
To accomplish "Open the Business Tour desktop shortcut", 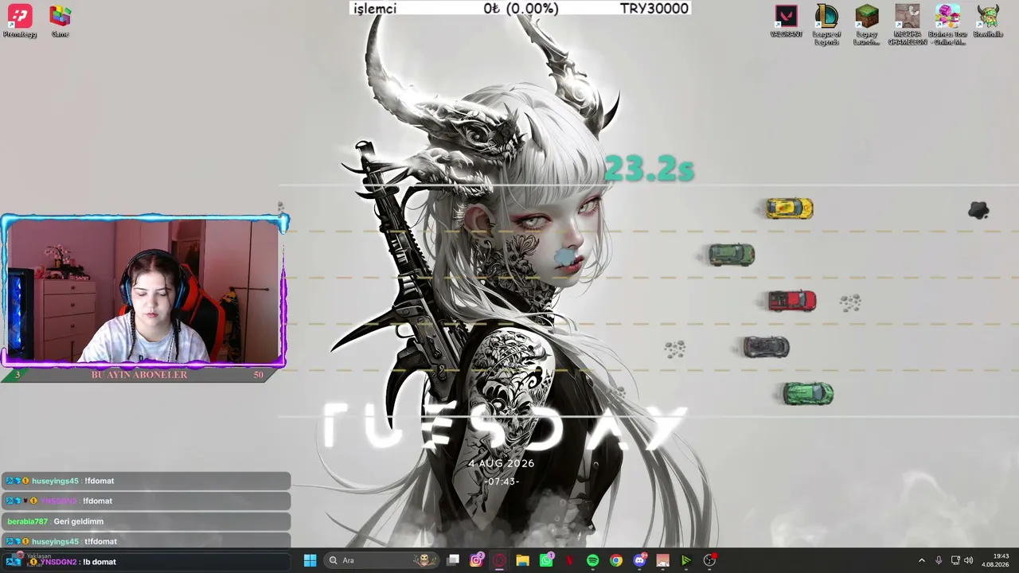I will point(947,25).
